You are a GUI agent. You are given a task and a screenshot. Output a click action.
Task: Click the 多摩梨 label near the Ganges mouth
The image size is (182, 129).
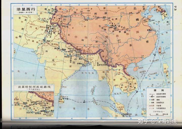[80, 64]
